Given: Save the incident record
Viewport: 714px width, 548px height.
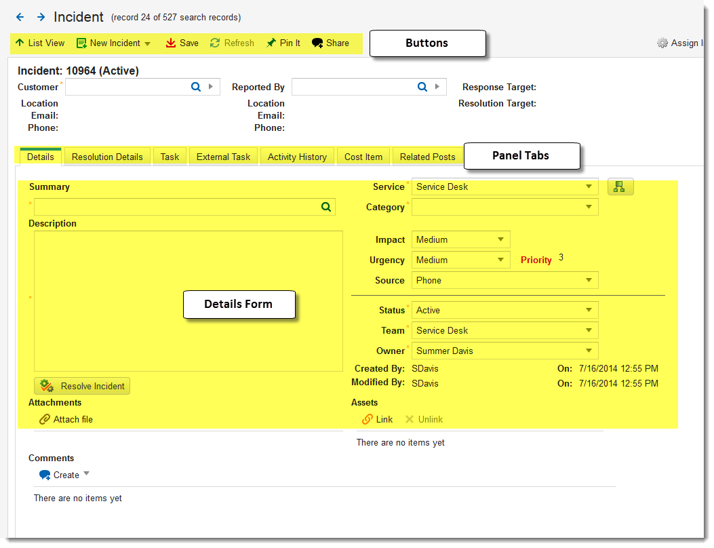Looking at the screenshot, I should click(x=182, y=43).
